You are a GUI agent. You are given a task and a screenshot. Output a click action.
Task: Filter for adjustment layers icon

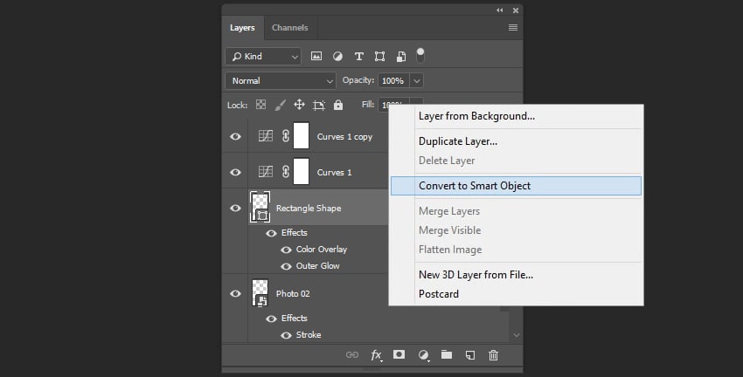pos(337,57)
